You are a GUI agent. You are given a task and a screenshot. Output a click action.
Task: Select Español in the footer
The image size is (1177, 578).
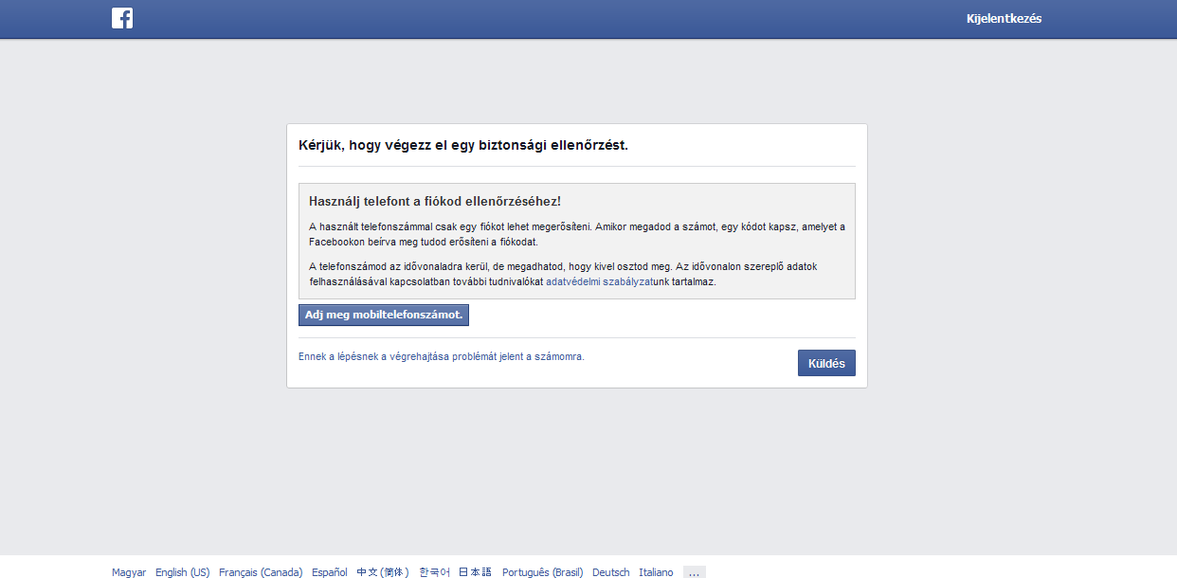tap(330, 572)
